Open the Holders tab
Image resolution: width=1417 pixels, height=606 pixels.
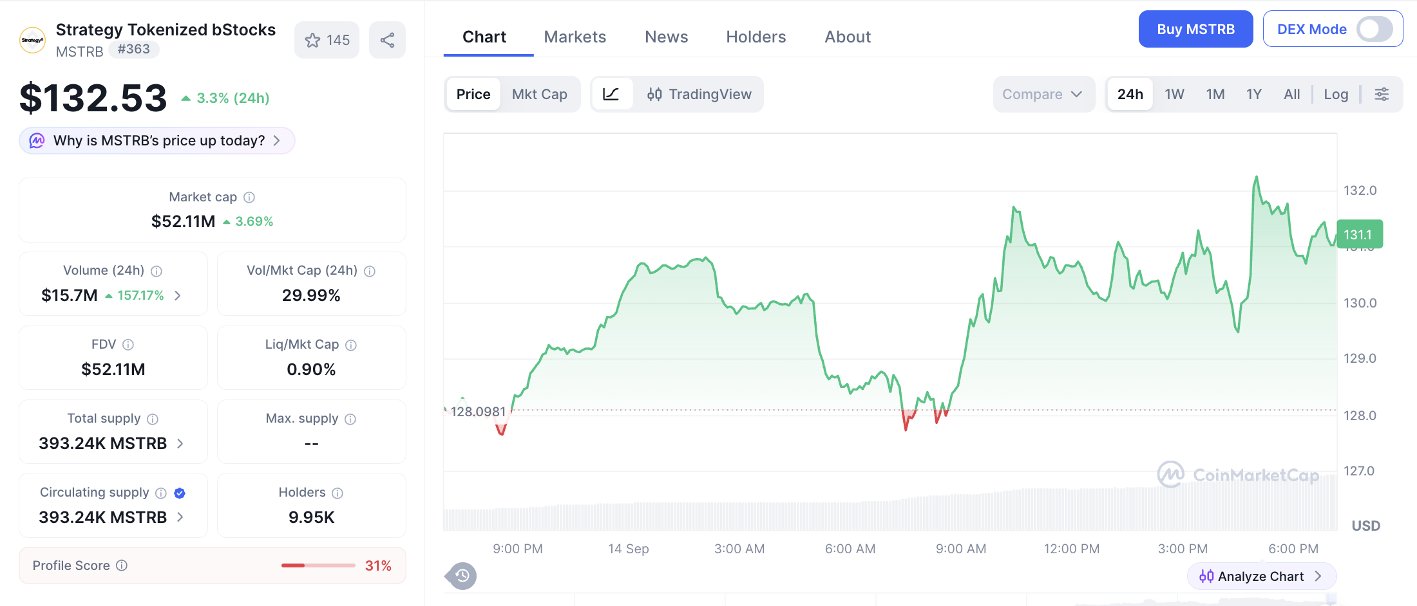756,37
